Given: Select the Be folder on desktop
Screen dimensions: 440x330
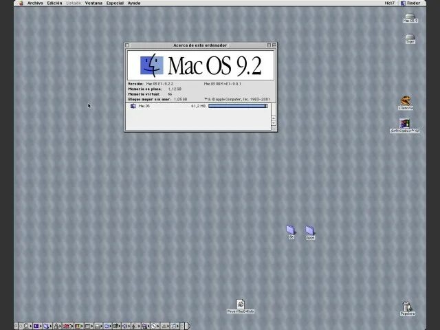Looking at the screenshot, I should click(x=291, y=232).
